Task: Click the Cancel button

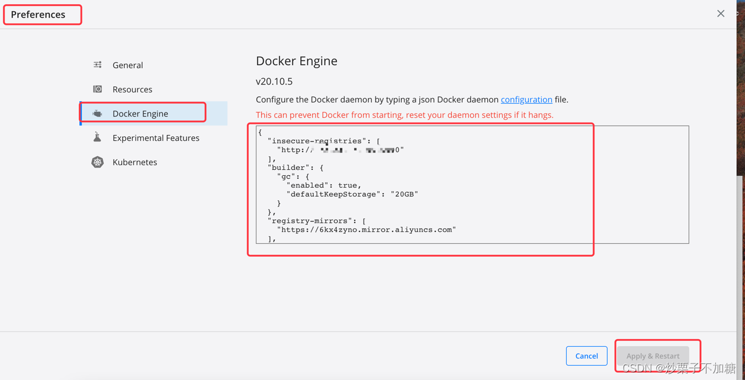Action: [586, 356]
